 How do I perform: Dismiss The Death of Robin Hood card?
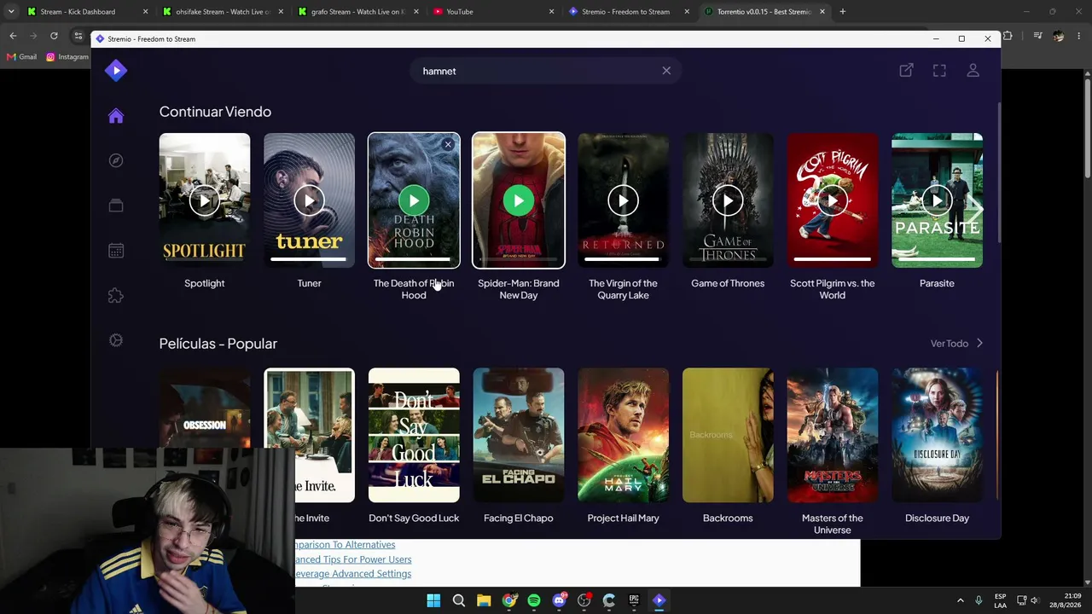pos(448,144)
